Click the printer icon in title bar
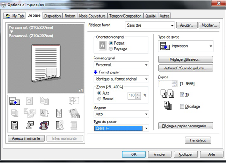226x163 pixels. click(x=3, y=5)
